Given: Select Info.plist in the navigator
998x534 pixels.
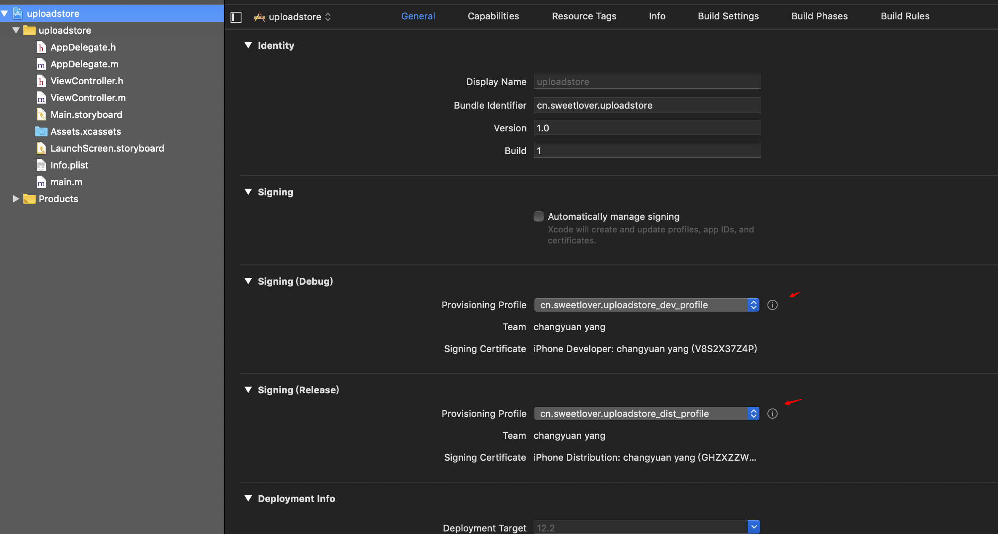Looking at the screenshot, I should [x=112, y=165].
